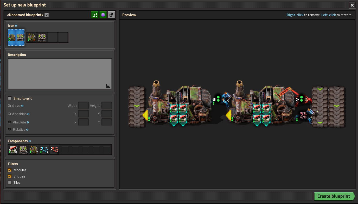Uncheck the Entities filter checkbox
358x204 pixels.
click(x=10, y=176)
